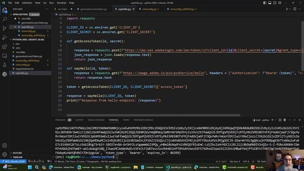Open the launch profile dropdown beside plus

275,120
